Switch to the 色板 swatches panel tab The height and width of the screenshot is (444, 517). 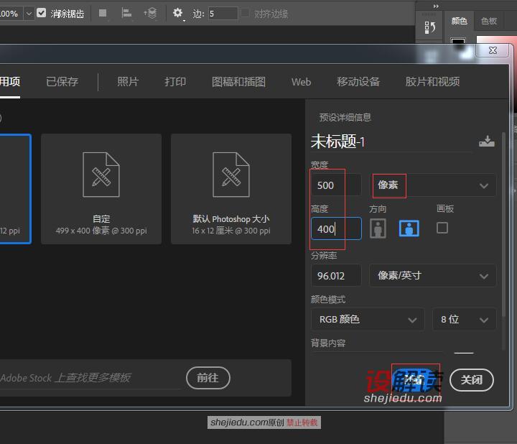(489, 21)
